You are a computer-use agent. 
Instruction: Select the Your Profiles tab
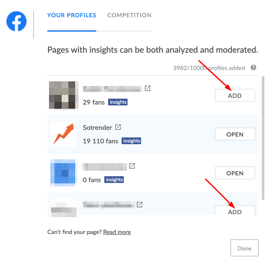point(72,15)
